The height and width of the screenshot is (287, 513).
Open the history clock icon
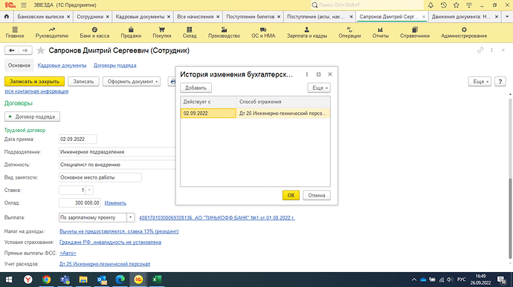pos(444,5)
